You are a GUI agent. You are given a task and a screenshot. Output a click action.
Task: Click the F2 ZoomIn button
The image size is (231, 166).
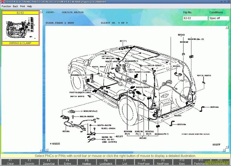pos(29,162)
